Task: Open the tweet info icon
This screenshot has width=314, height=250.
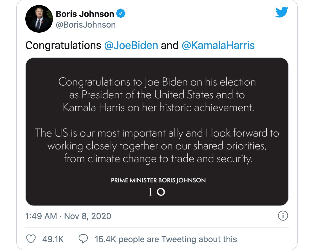Action: click(283, 216)
